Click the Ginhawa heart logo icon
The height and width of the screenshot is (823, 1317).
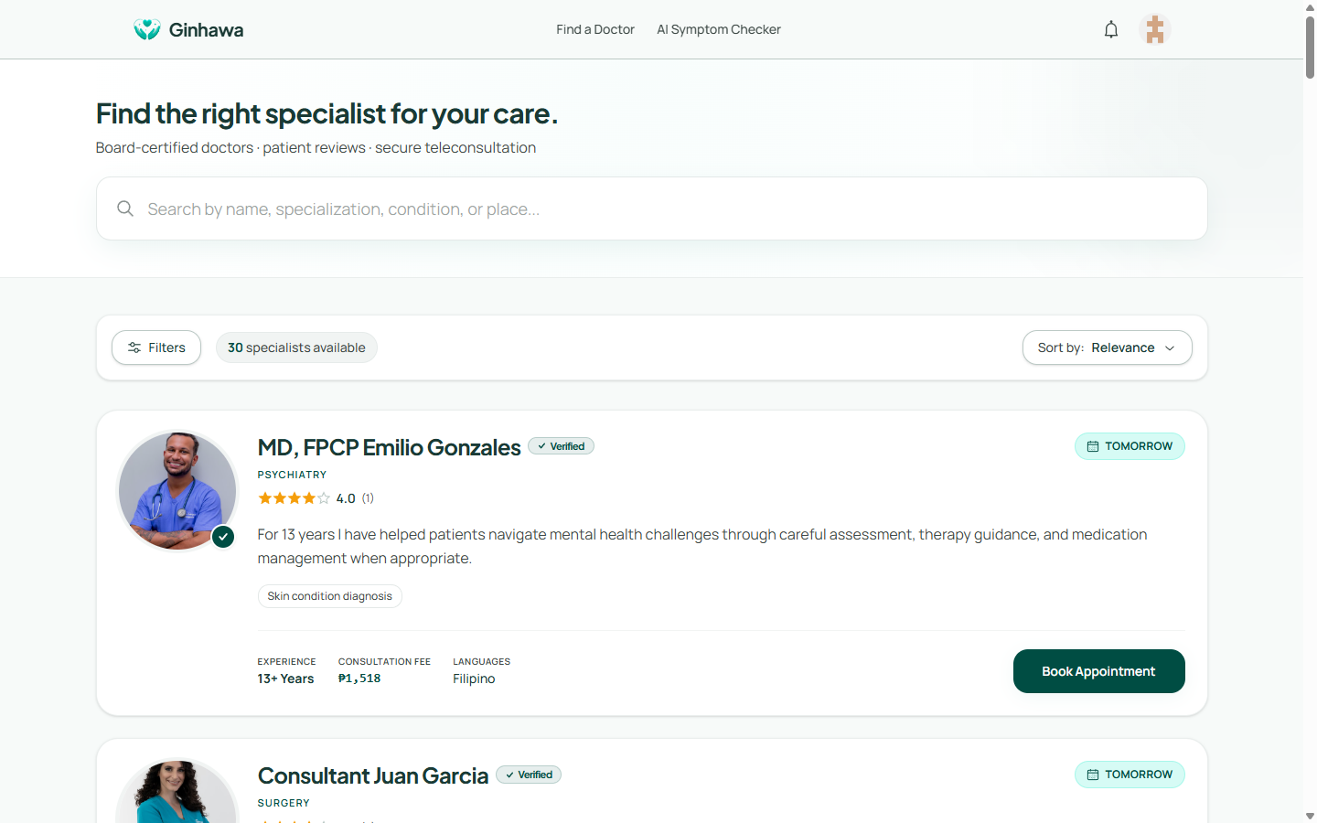point(146,29)
